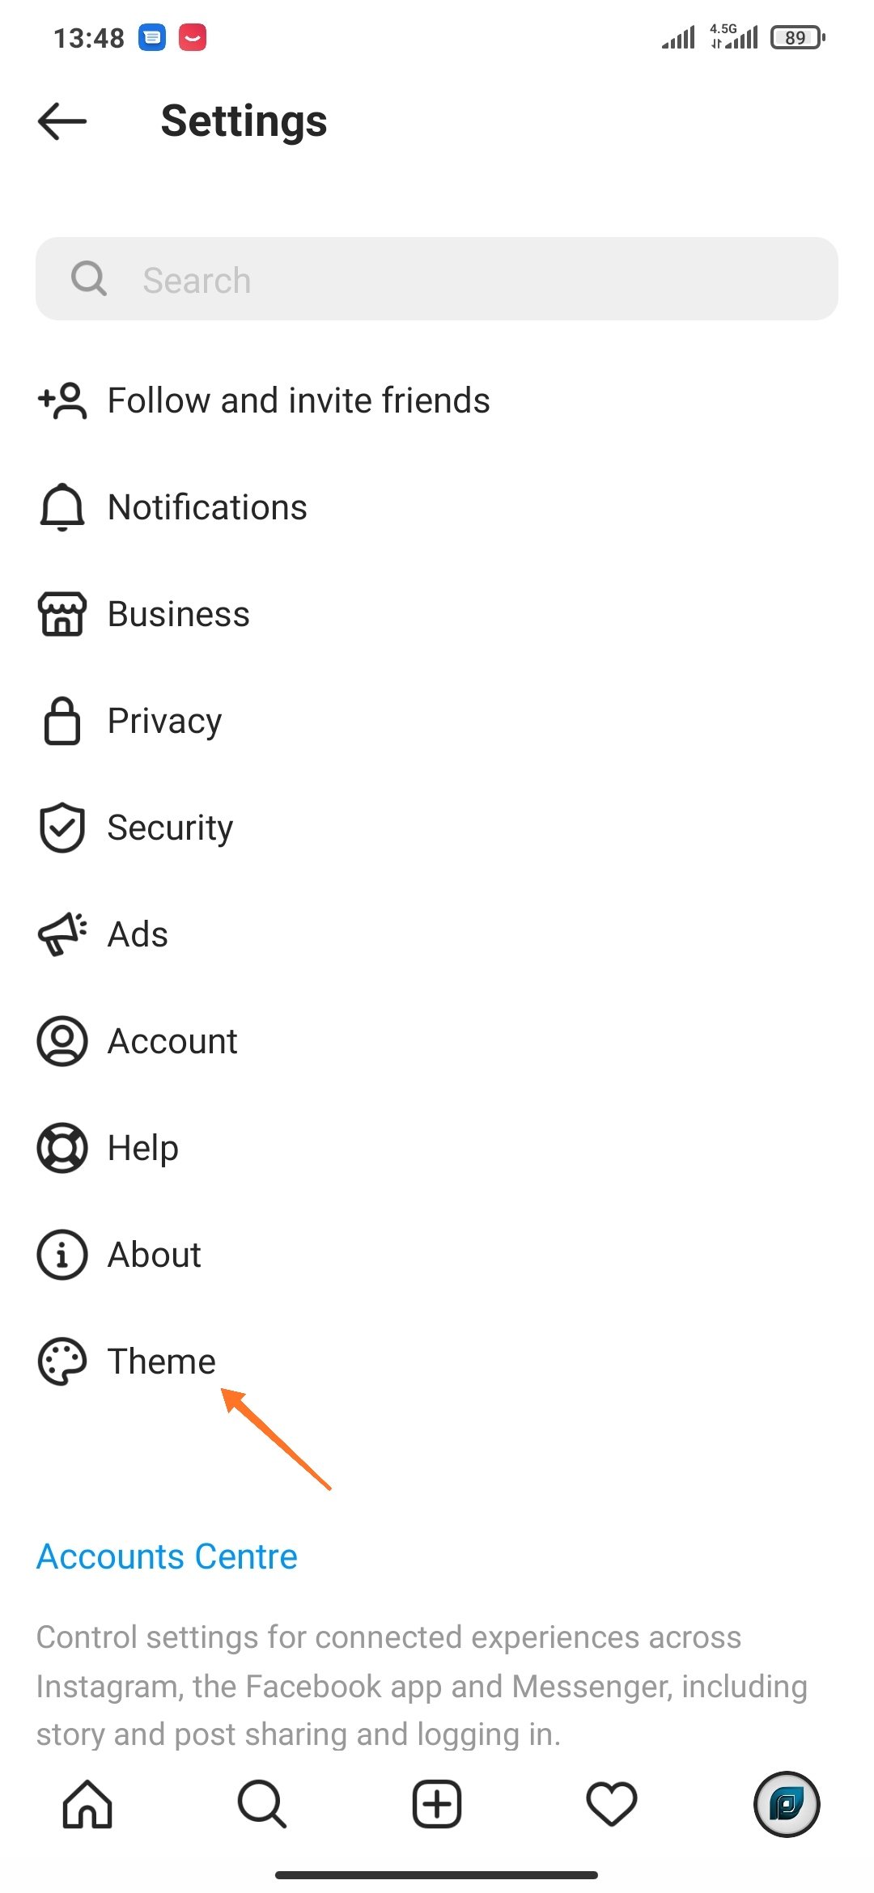
Task: Open the Accounts Centre link
Action: [168, 1556]
